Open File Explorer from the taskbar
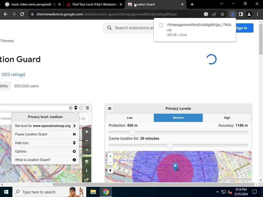The height and width of the screenshot is (197, 263). 93,192
